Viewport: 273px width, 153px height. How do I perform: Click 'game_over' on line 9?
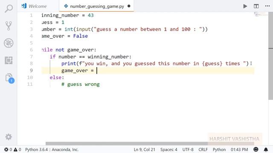point(75,71)
